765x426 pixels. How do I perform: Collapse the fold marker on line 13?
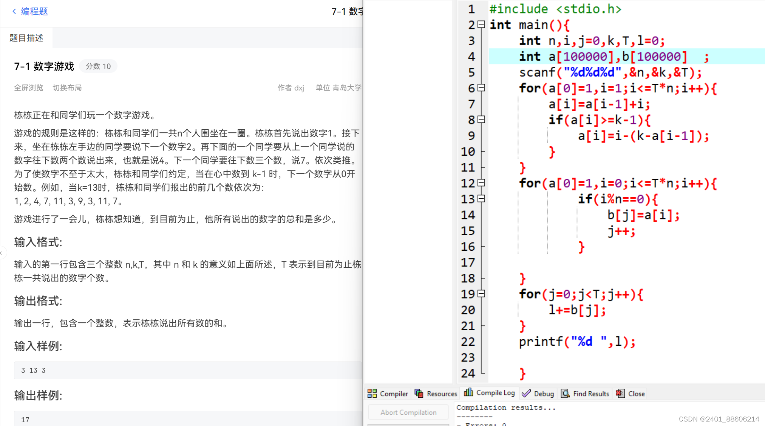pyautogui.click(x=481, y=199)
